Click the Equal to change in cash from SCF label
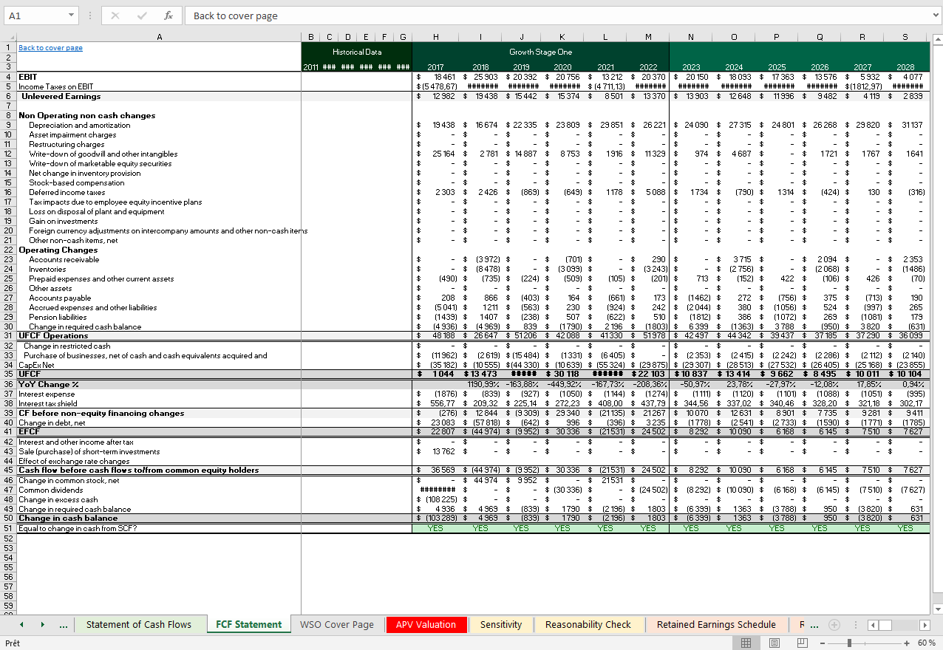 point(78,528)
